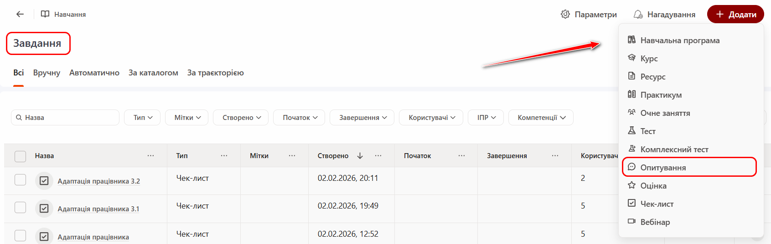Viewport: 771px width, 244px height.
Task: Toggle the select-all checkbox in table header
Action: (21, 156)
